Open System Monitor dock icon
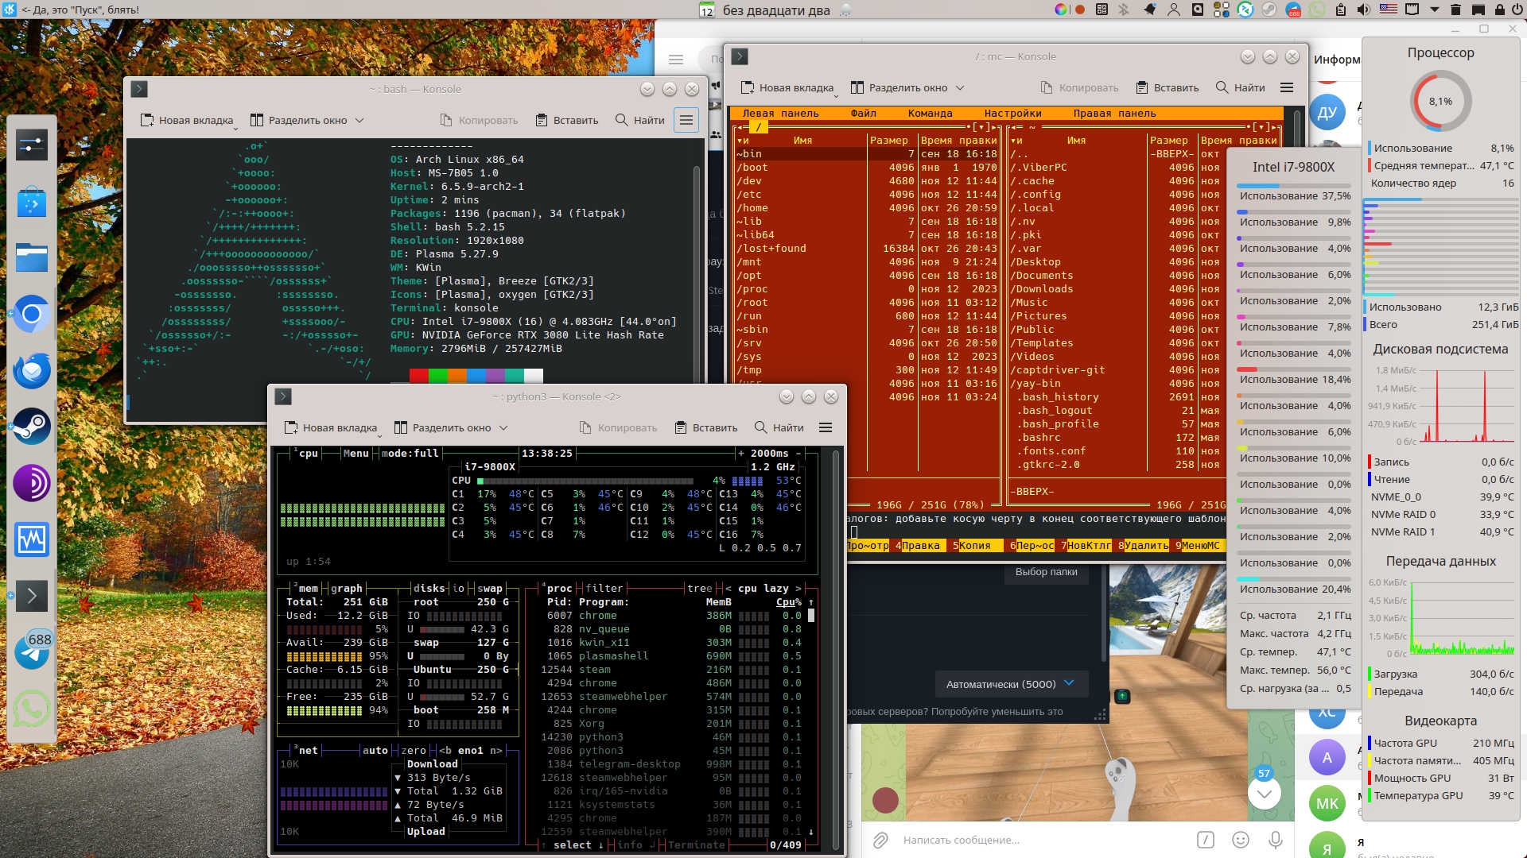 [x=32, y=539]
